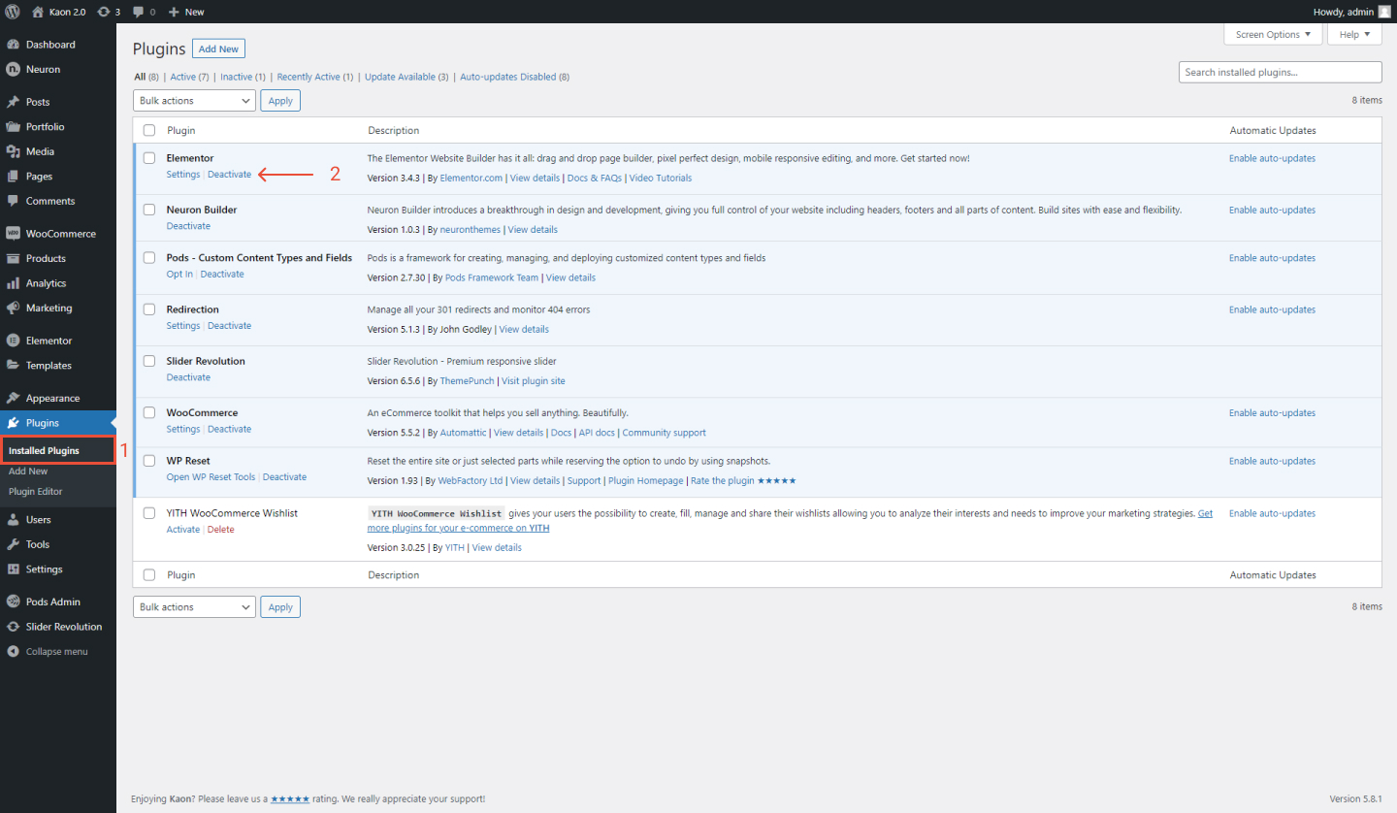Select the Pods plugin checkbox
1397x813 pixels.
149,257
